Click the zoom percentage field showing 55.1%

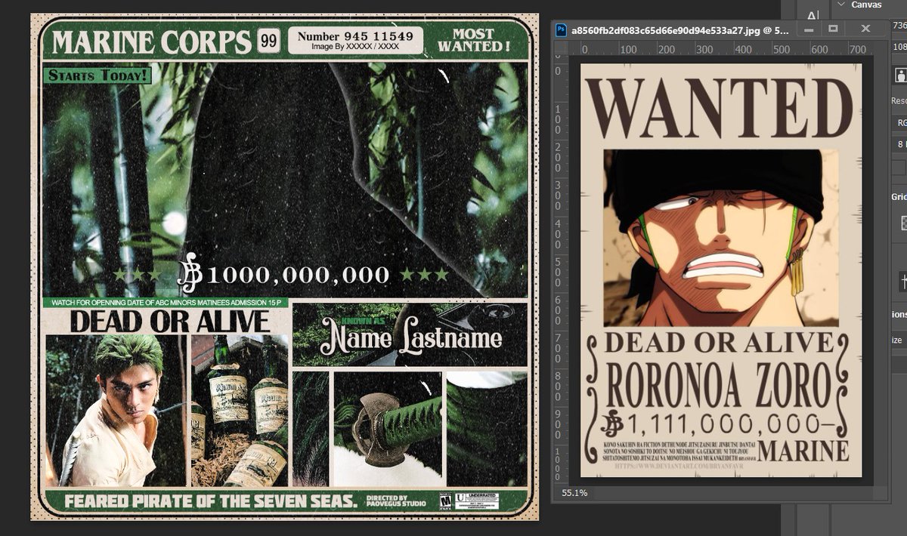[x=574, y=493]
